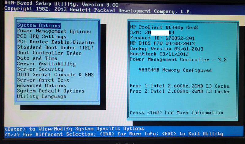Click ROM-Based Setup Utility version header
This screenshot has width=245, height=144.
point(61,4)
